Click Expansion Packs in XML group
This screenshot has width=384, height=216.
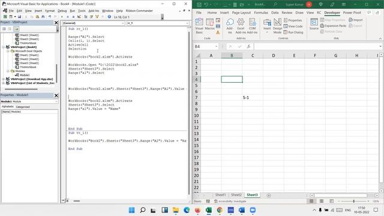333,26
